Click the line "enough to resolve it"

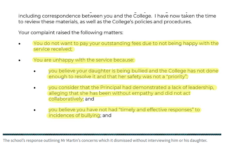click(x=118, y=76)
